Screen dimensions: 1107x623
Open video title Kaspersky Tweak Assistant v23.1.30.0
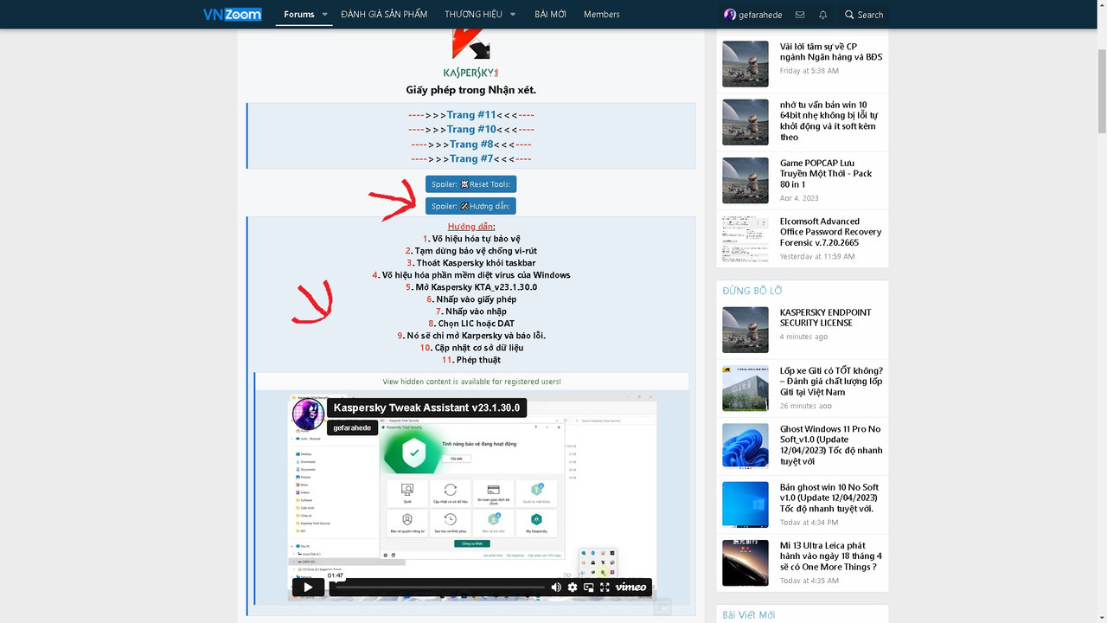point(426,408)
